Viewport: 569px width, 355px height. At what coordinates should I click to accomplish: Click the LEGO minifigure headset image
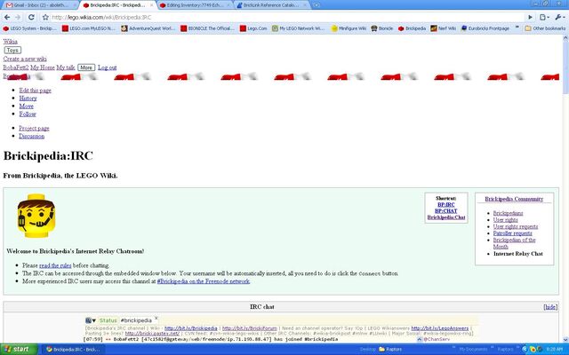click(x=36, y=216)
